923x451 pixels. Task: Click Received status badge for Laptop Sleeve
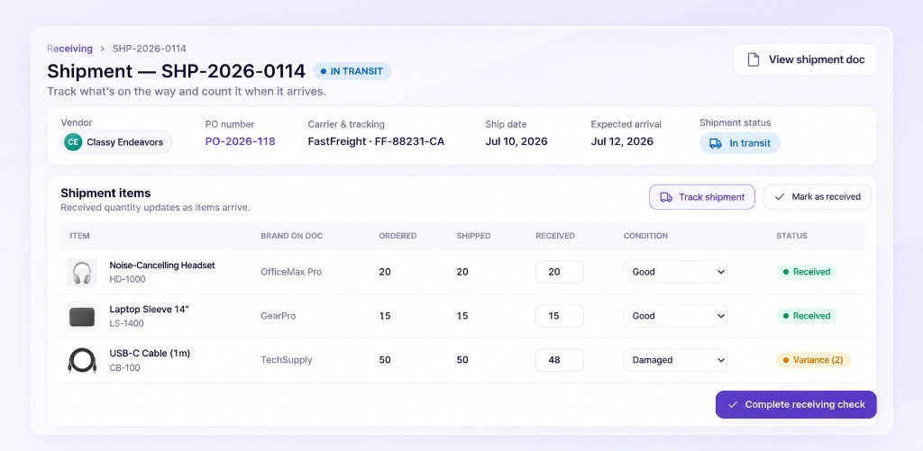tap(807, 316)
